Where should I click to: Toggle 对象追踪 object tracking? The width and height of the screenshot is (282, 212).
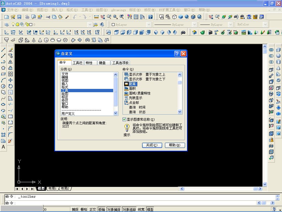129,209
